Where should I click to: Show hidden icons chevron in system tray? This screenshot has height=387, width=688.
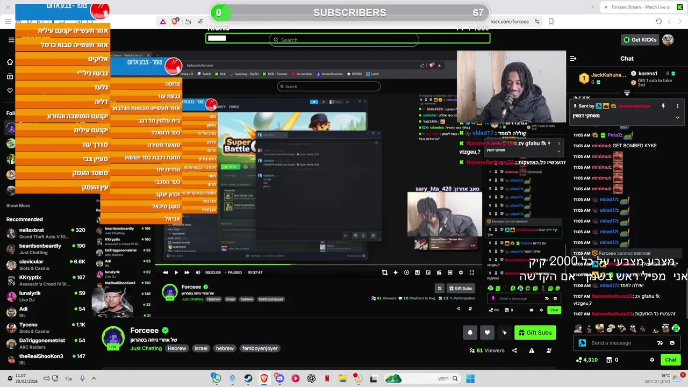93,378
